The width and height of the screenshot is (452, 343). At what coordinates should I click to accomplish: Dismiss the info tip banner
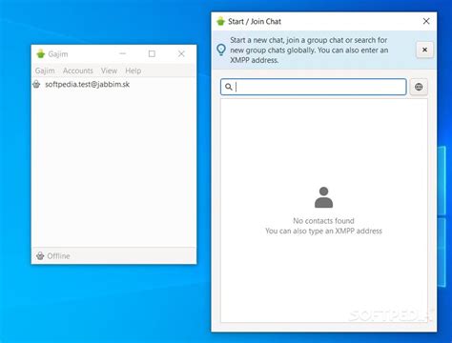pos(424,50)
